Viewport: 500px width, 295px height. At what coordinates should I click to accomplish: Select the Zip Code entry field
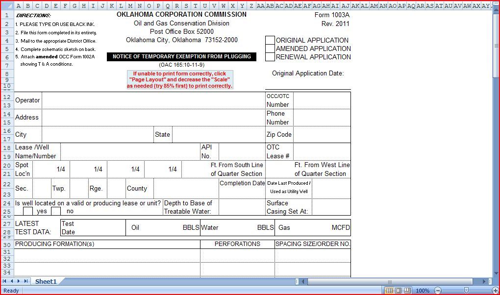pyautogui.click(x=322, y=135)
